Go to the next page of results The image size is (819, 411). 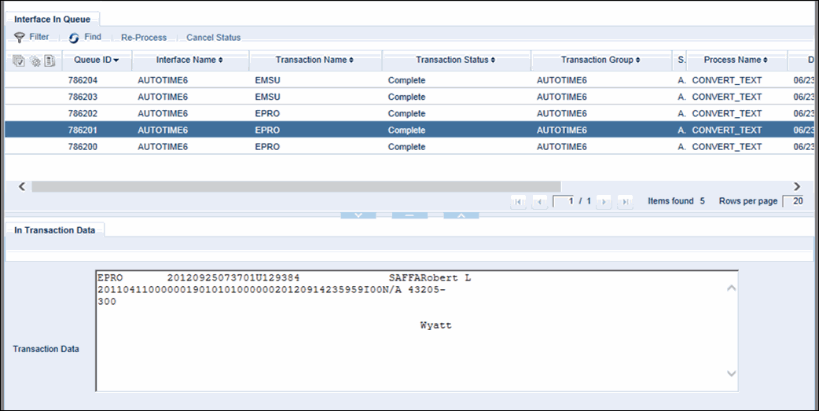point(604,202)
